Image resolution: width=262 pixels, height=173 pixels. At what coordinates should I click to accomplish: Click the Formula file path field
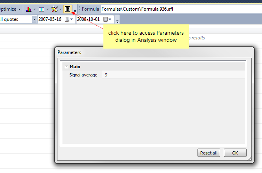point(181,9)
